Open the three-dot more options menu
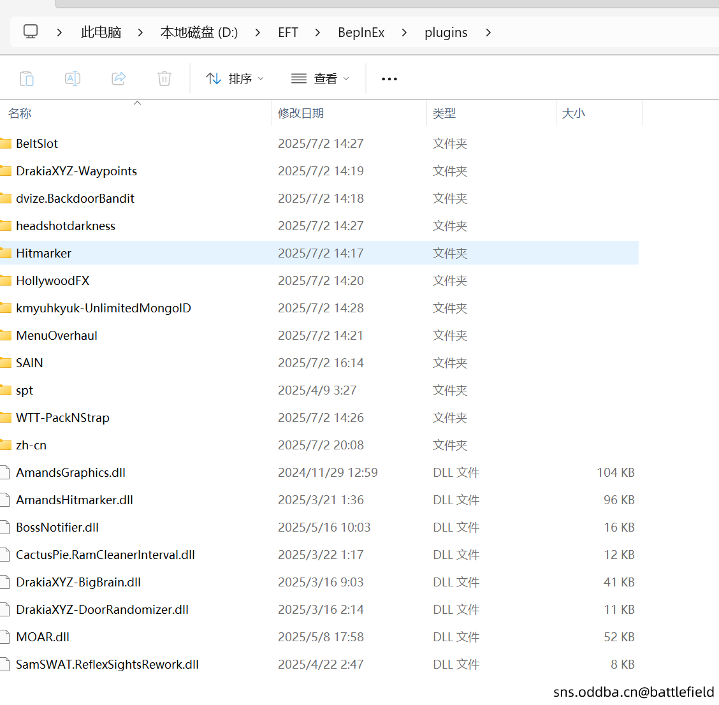Viewport: 719px width, 705px height. pyautogui.click(x=389, y=79)
